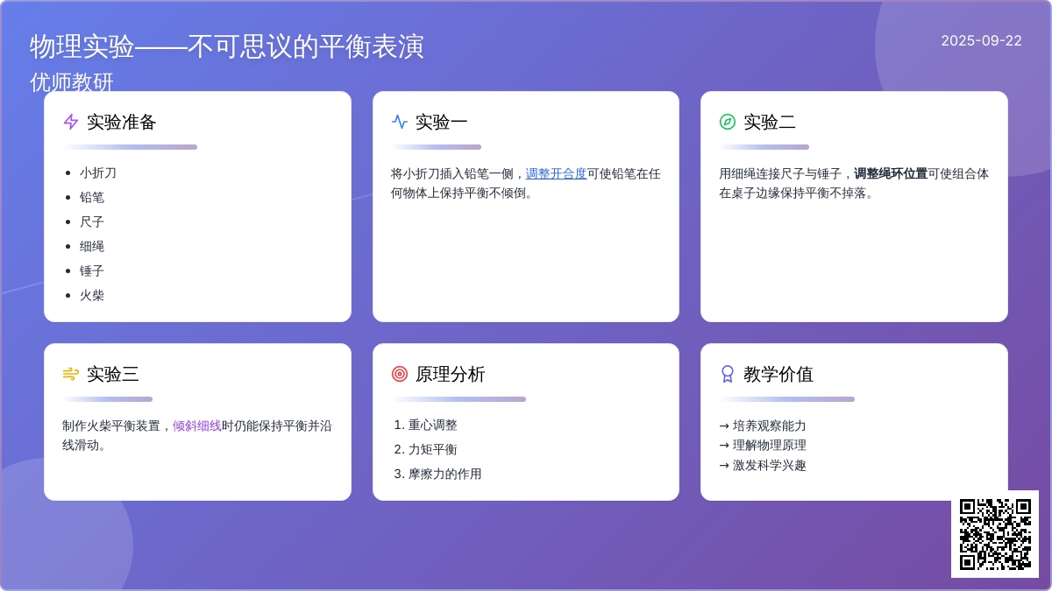This screenshot has height=591, width=1052.
Task: Click the line 激发科学兴趣
Action: [x=763, y=466]
